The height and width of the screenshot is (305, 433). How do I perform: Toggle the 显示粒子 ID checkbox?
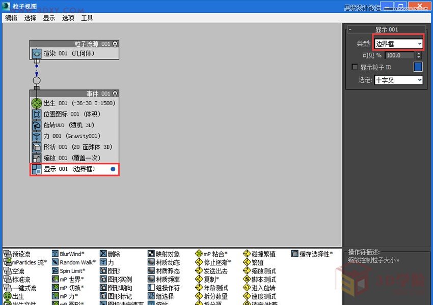click(354, 67)
